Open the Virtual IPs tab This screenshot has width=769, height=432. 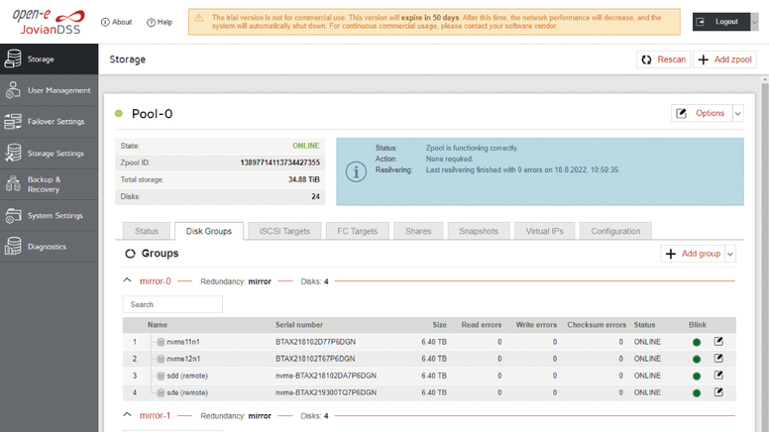(544, 231)
